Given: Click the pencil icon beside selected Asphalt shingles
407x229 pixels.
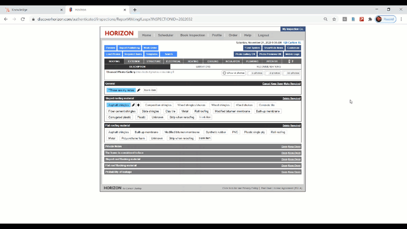Looking at the screenshot, I should pyautogui.click(x=134, y=105).
